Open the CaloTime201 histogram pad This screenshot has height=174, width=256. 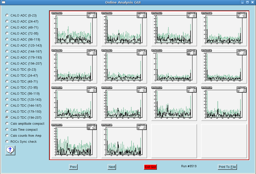(224, 66)
